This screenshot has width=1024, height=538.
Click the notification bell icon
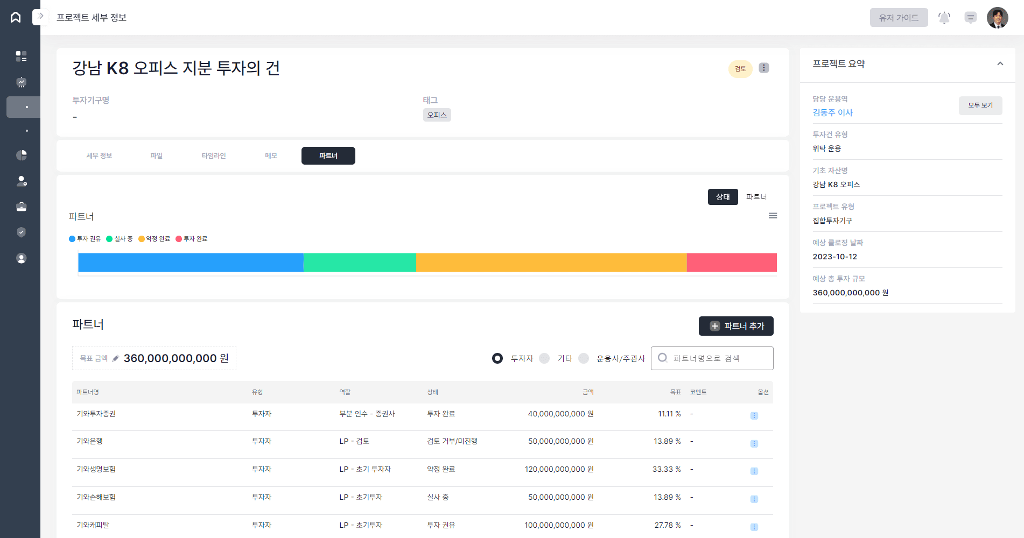pos(944,18)
